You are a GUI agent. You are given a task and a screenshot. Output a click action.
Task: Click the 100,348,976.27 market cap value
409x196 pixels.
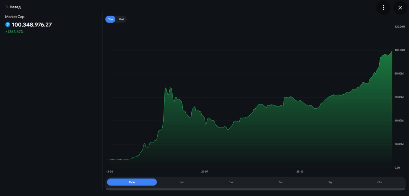(x=32, y=25)
